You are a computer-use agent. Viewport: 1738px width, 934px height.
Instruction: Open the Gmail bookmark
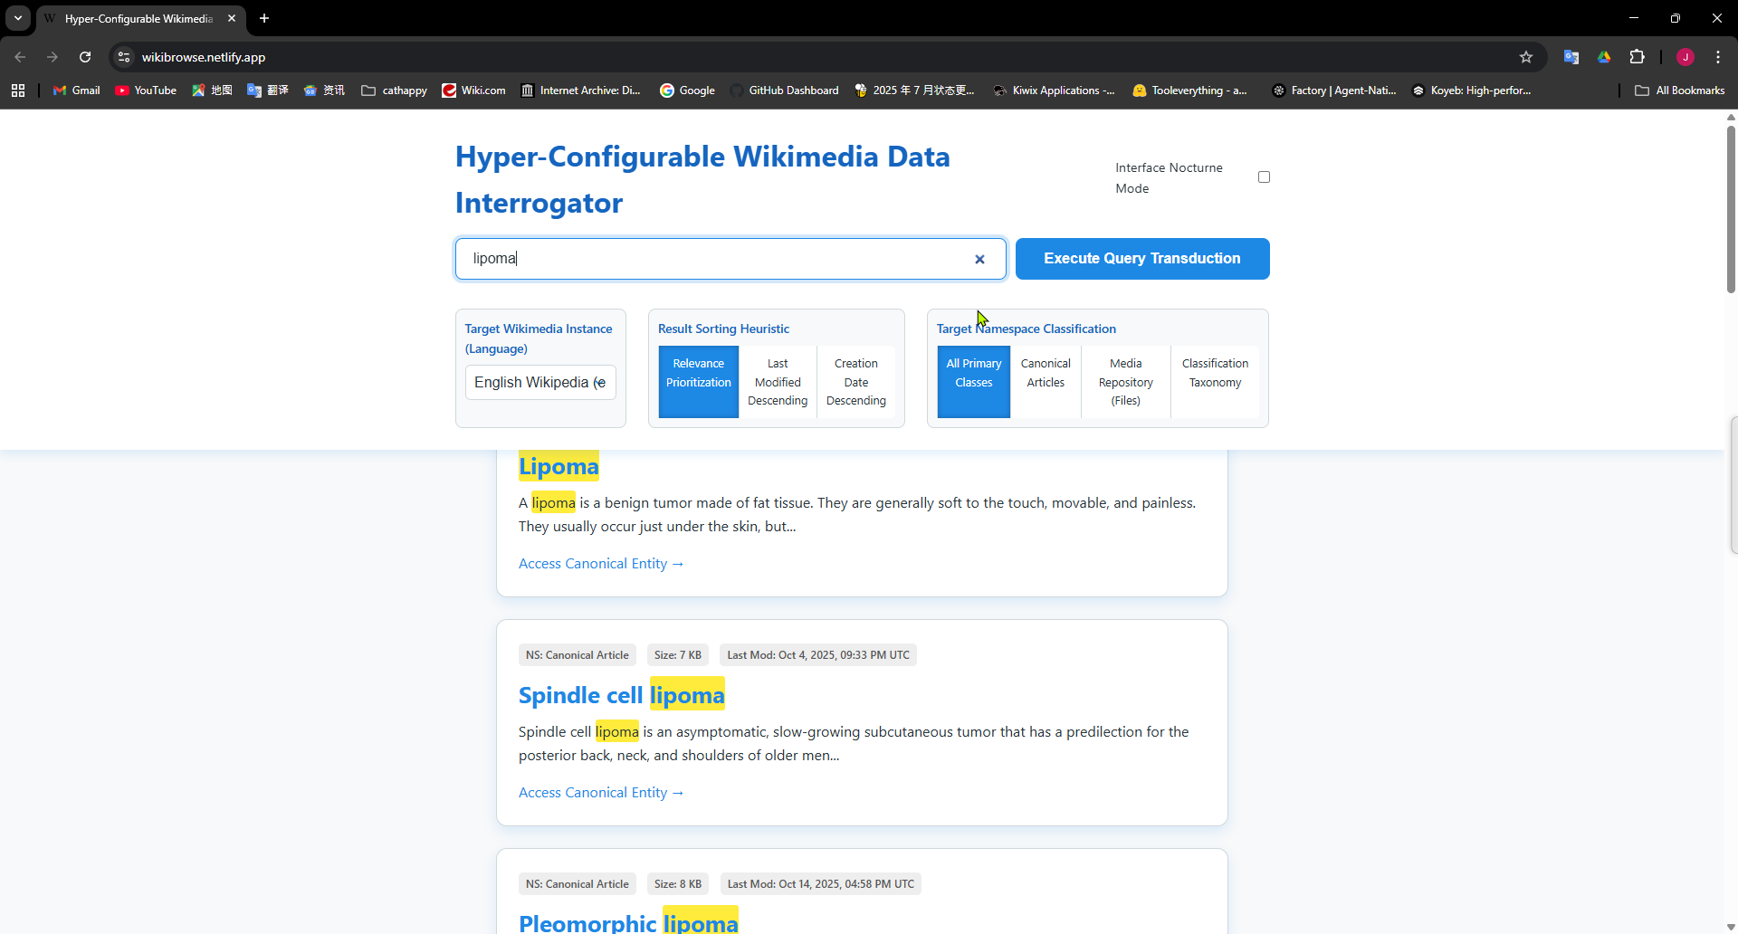pos(75,91)
